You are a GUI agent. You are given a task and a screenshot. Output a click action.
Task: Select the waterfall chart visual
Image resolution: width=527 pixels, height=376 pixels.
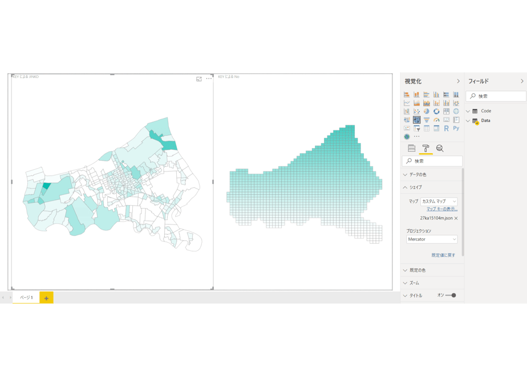(x=407, y=111)
